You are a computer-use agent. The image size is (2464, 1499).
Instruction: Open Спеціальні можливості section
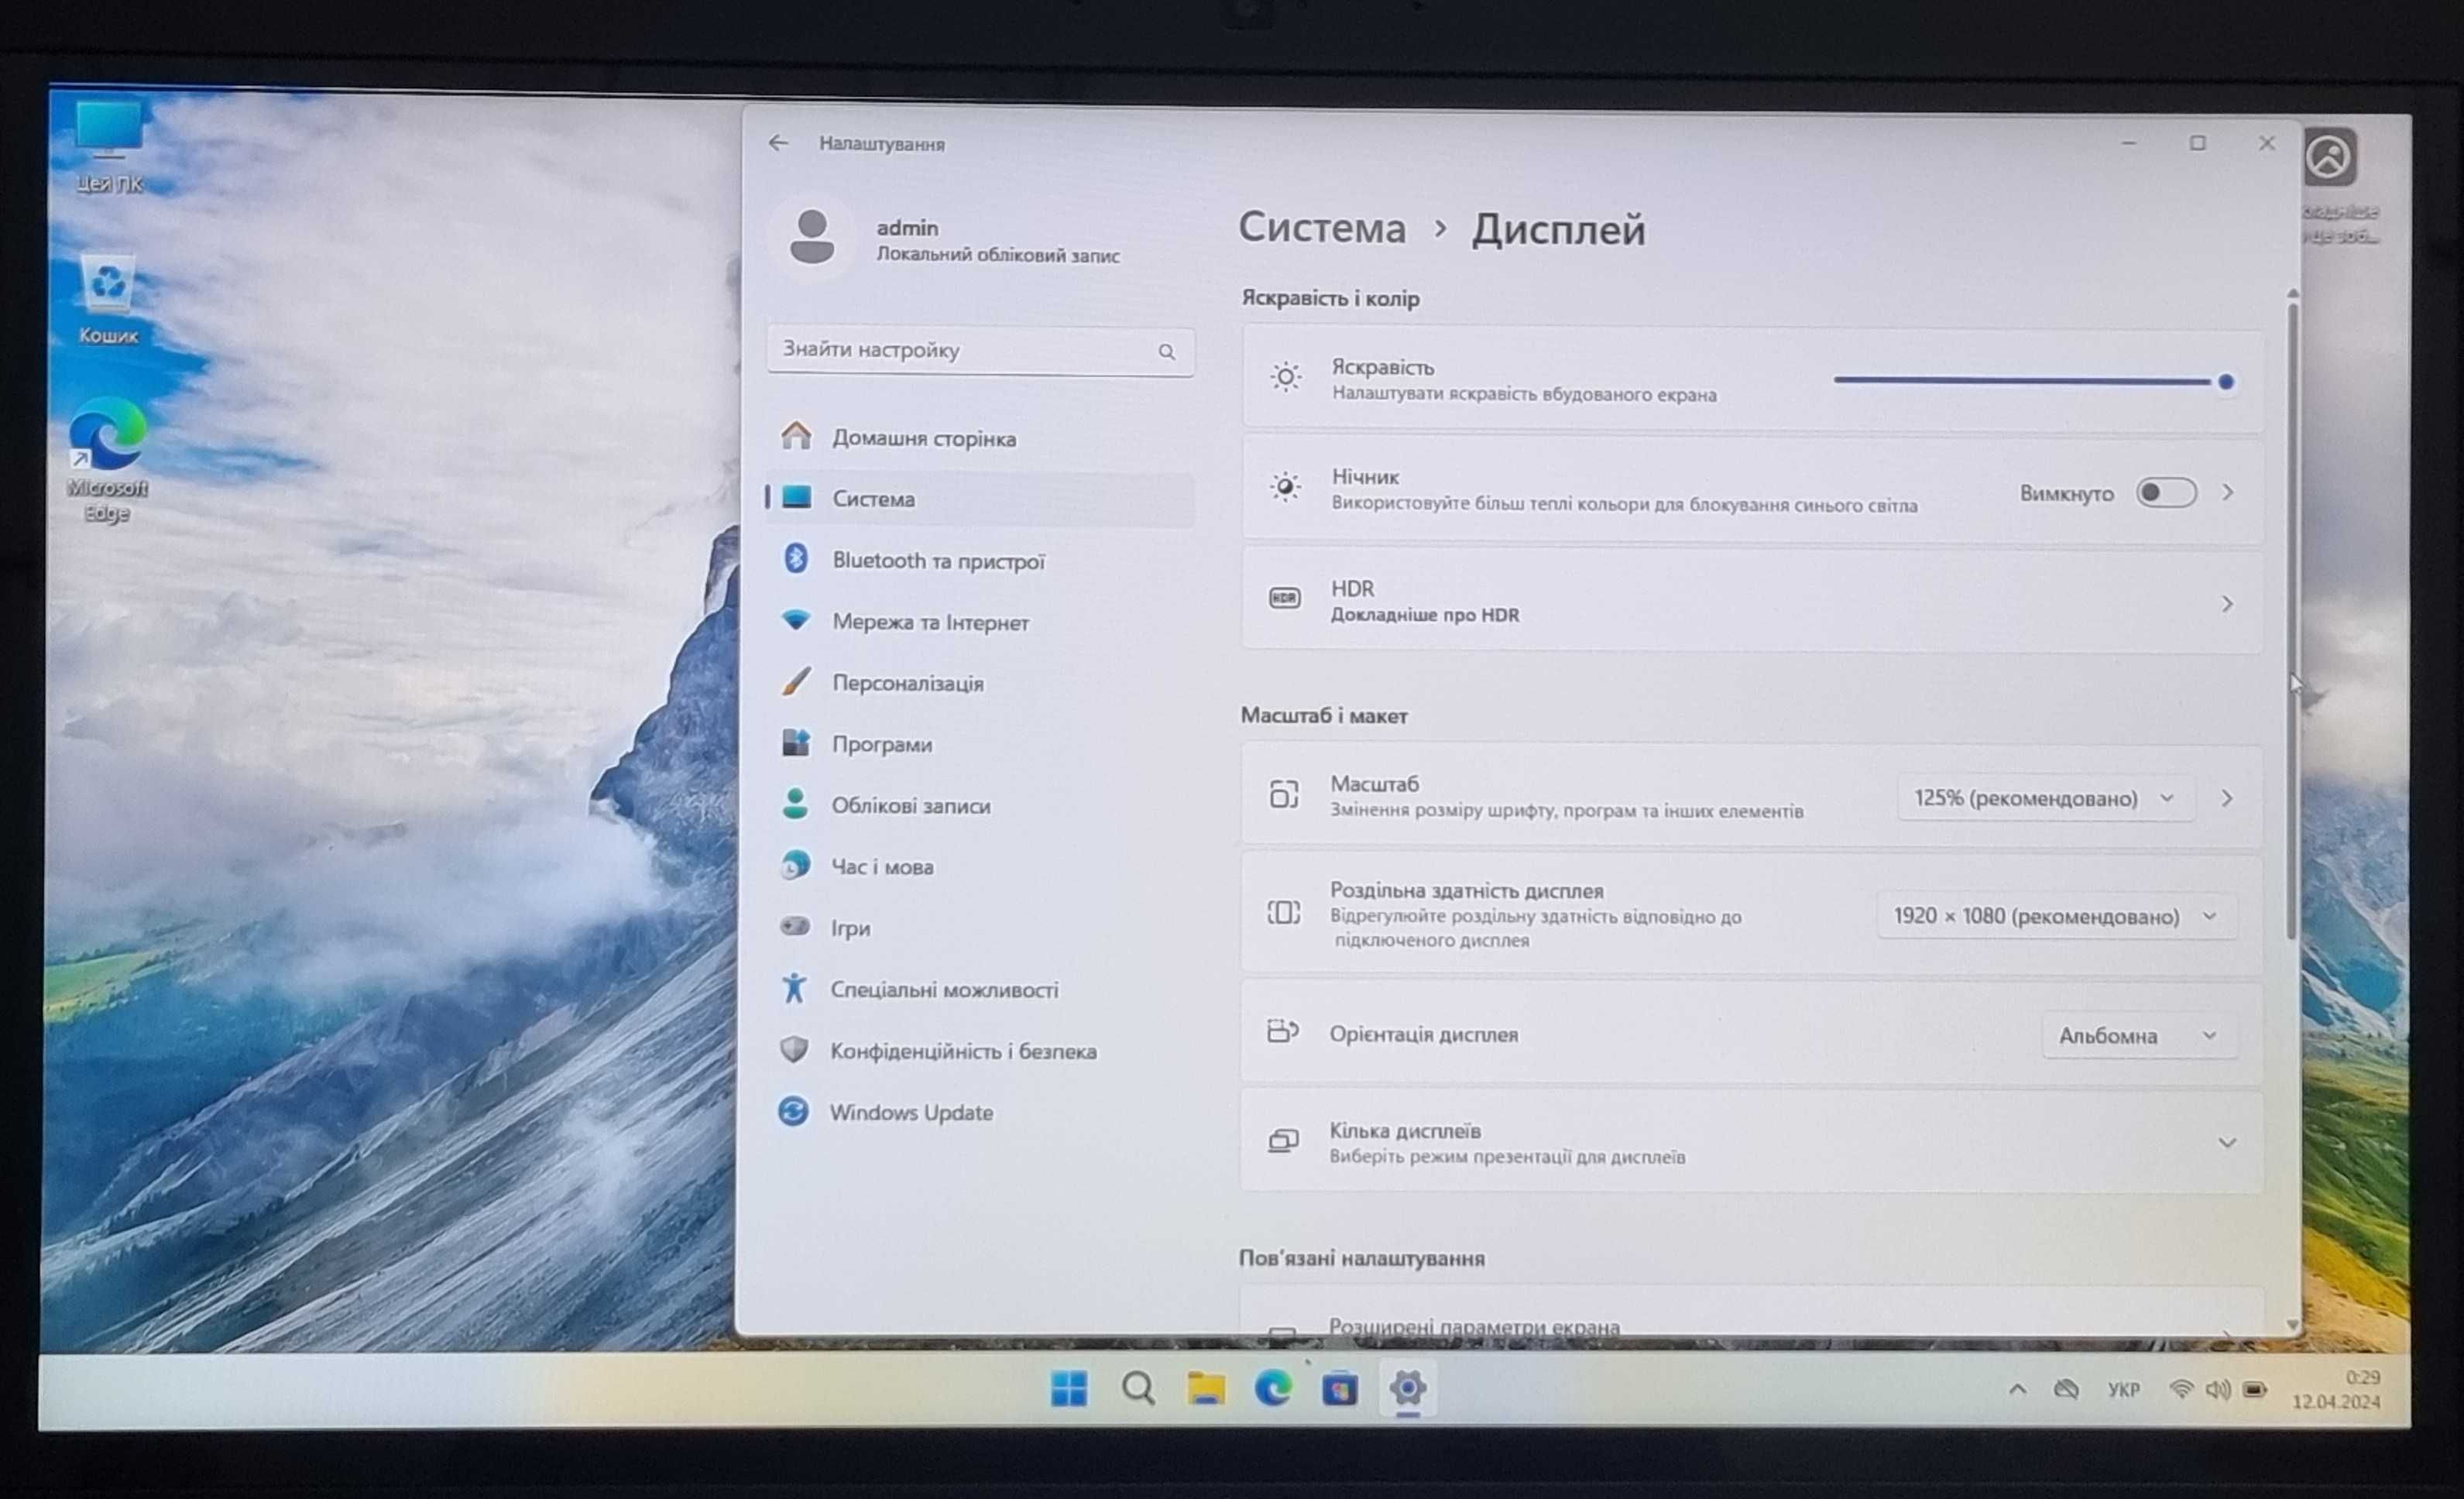[980, 989]
